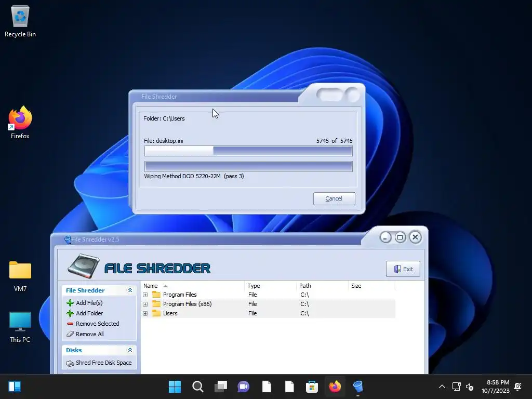Click File Shredder v2.5 title bar icon

point(68,240)
